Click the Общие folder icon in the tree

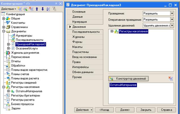pos(8,18)
